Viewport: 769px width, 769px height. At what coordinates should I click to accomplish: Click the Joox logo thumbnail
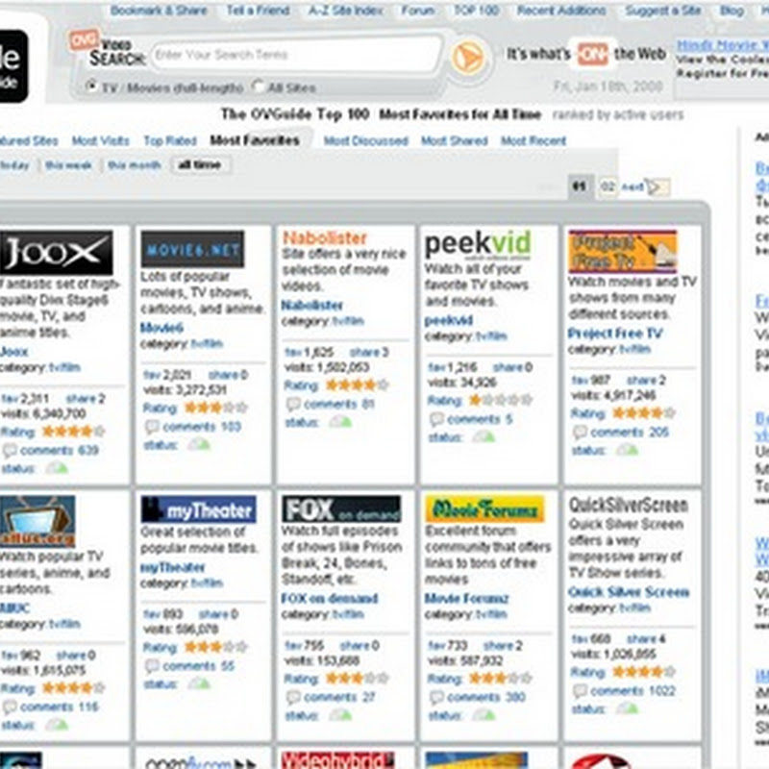click(56, 253)
